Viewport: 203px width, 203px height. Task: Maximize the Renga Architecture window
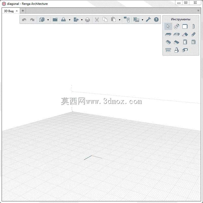click(x=186, y=3)
